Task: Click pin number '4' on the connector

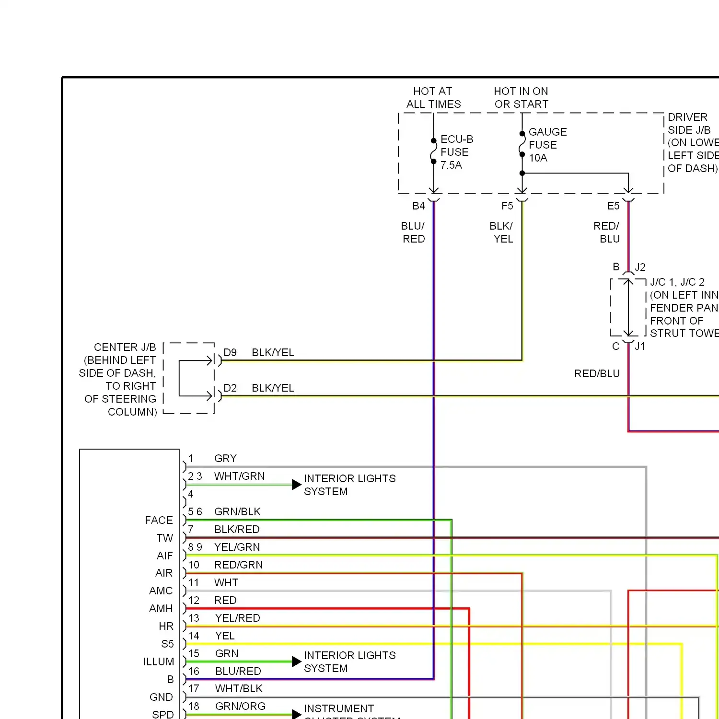Action: coord(191,494)
